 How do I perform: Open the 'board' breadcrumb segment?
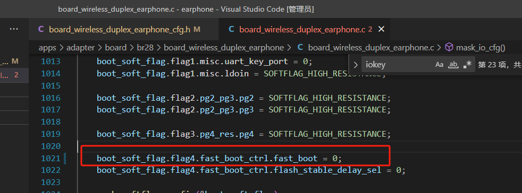[x=115, y=48]
